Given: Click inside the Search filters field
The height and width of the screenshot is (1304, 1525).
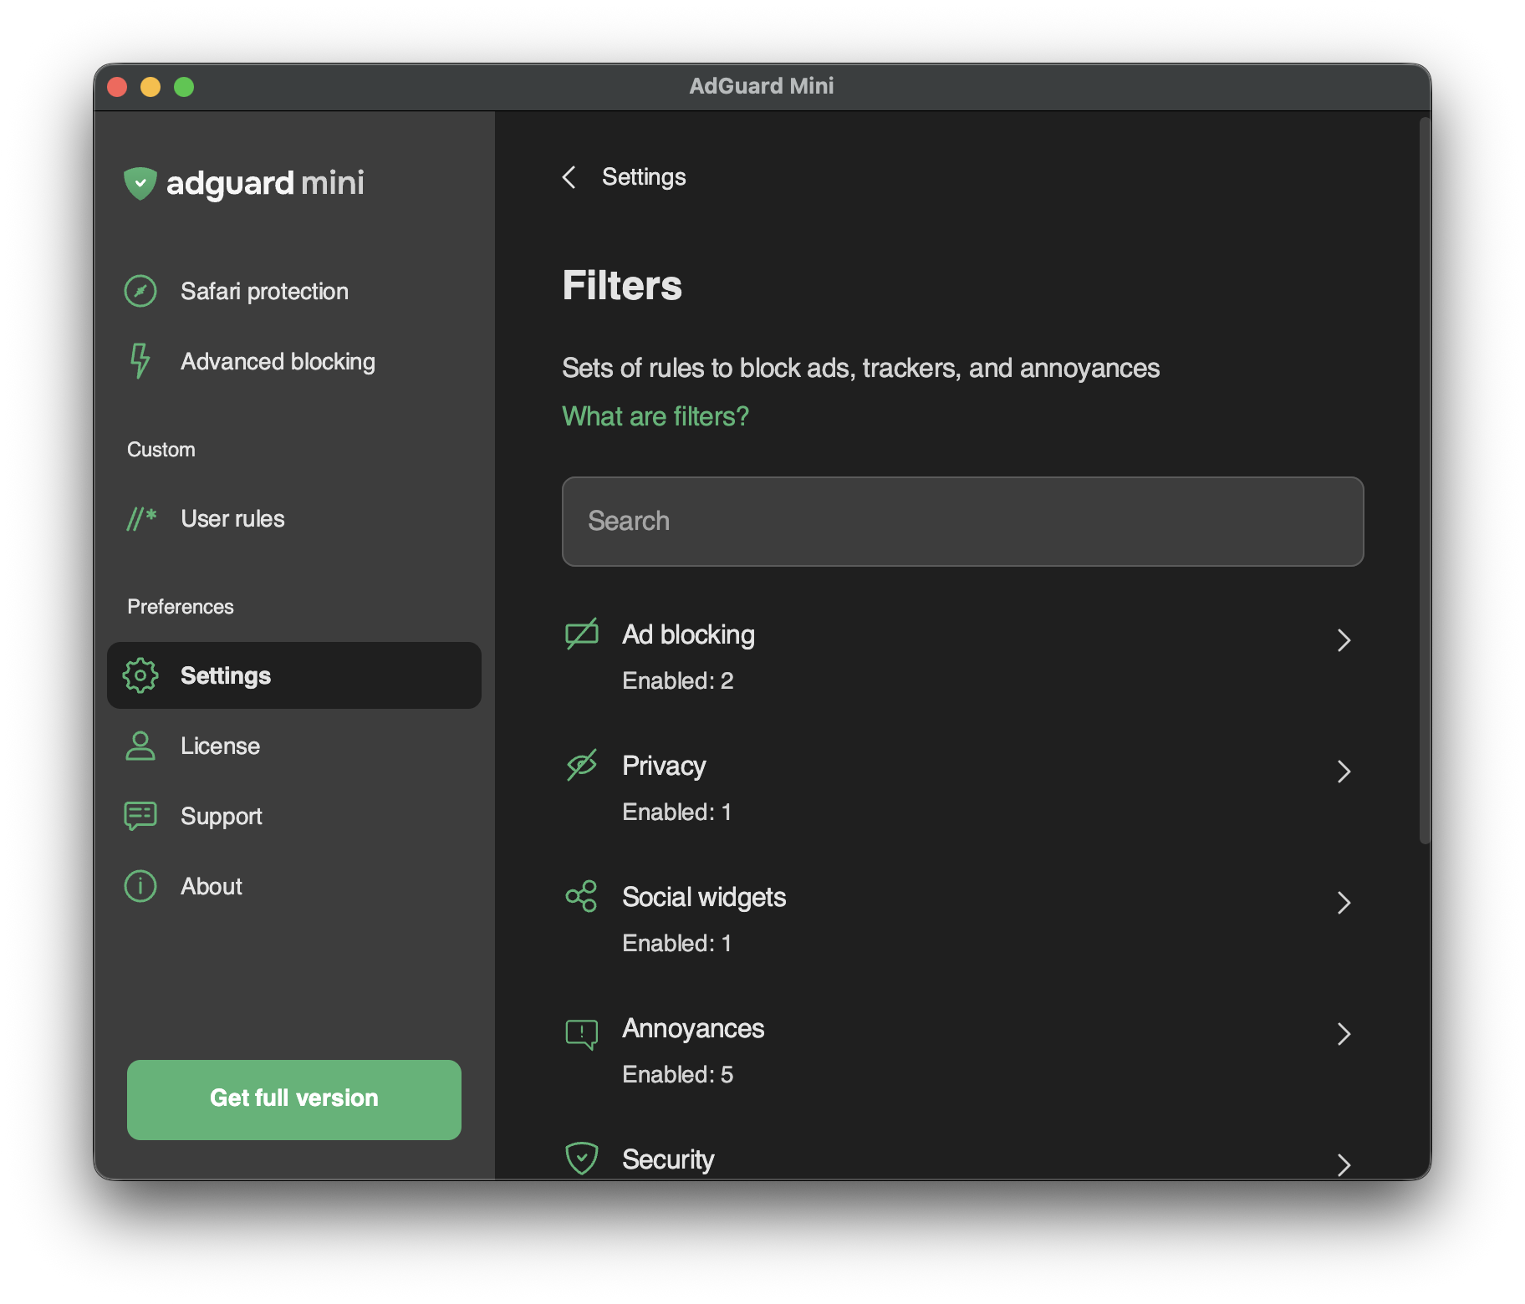Looking at the screenshot, I should click(x=962, y=522).
